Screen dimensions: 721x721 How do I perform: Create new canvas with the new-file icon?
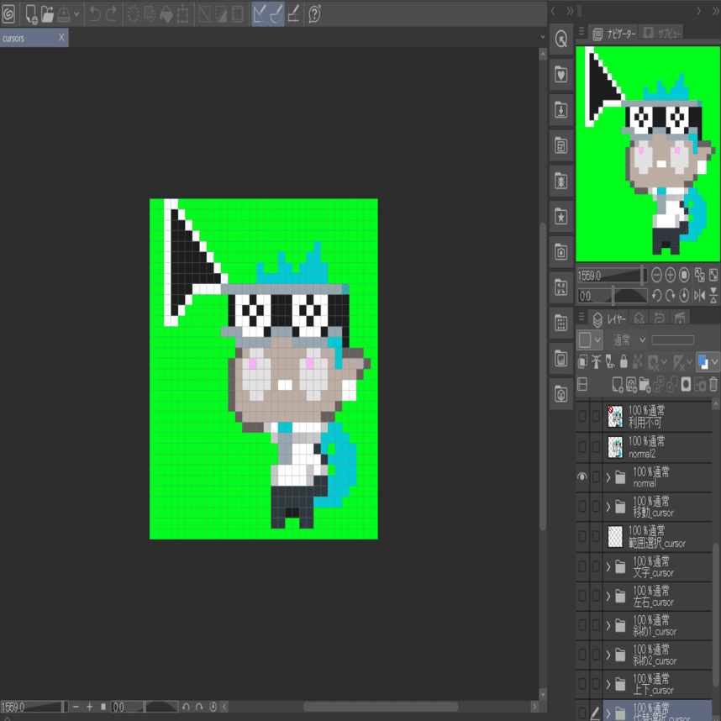click(31, 13)
